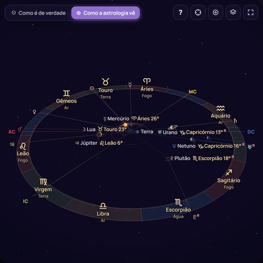The height and width of the screenshot is (263, 263).
Task: Click Uranus retrograde glyph near DC
Action: pos(251,146)
